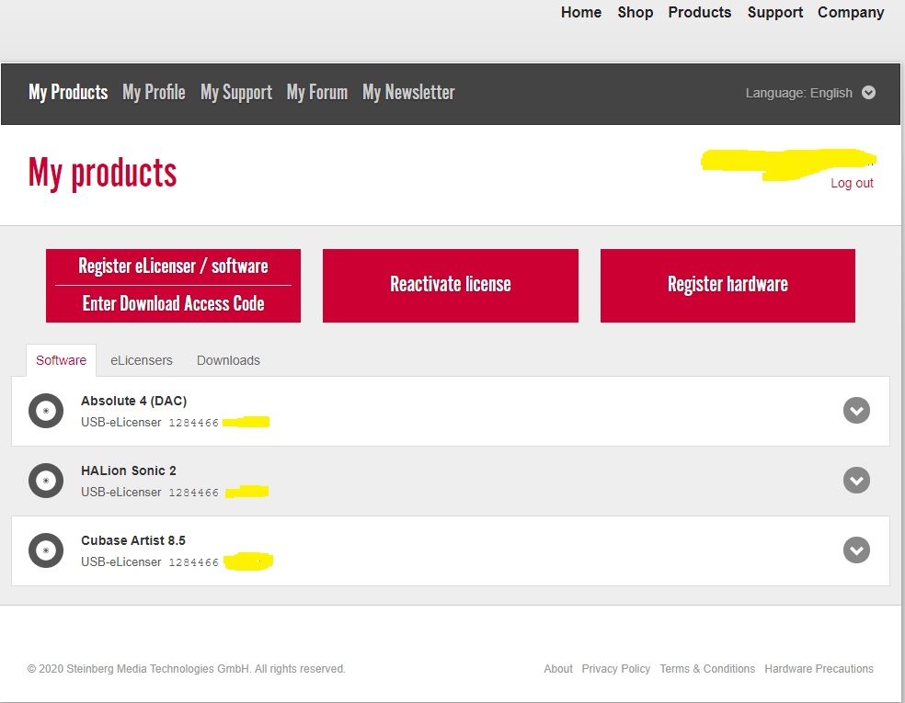This screenshot has width=905, height=703.
Task: Open the Company menu item
Action: [850, 13]
